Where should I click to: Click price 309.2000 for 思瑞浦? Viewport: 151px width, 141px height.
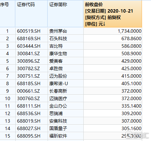[131, 113]
